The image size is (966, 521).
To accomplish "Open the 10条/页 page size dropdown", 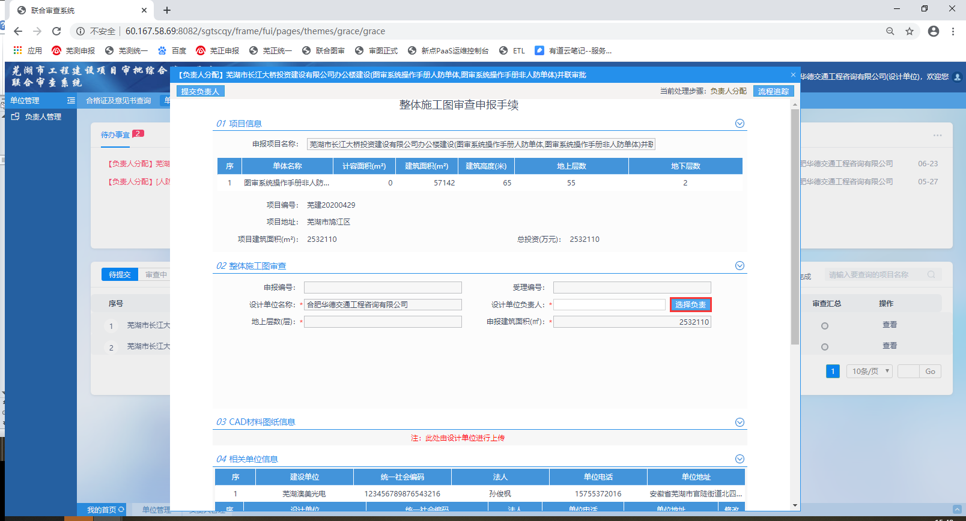I will 869,372.
